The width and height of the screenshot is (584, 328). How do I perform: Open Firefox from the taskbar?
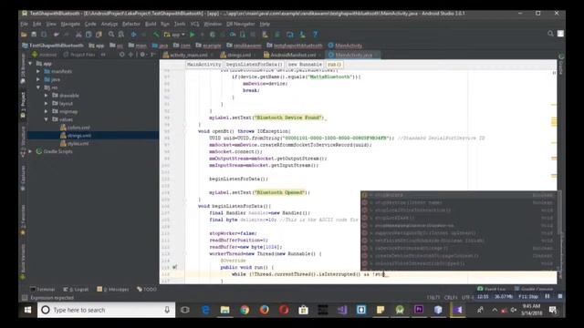[265, 310]
